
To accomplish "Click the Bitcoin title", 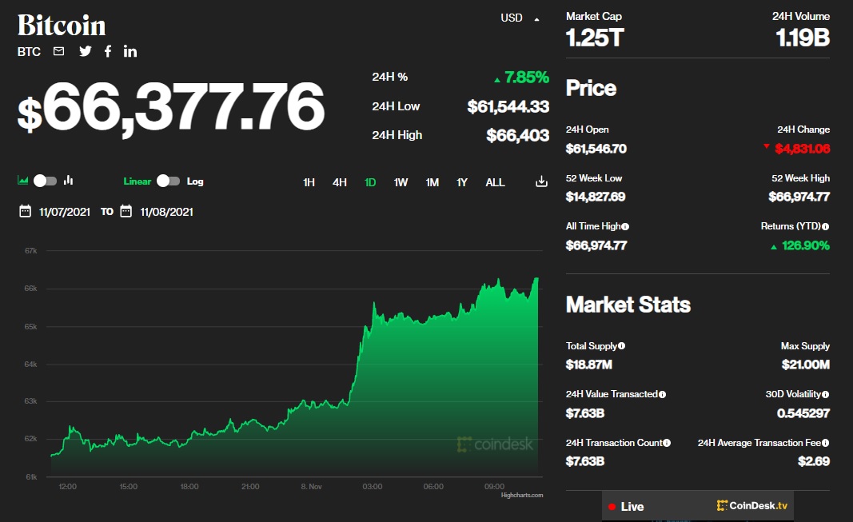I will point(62,25).
